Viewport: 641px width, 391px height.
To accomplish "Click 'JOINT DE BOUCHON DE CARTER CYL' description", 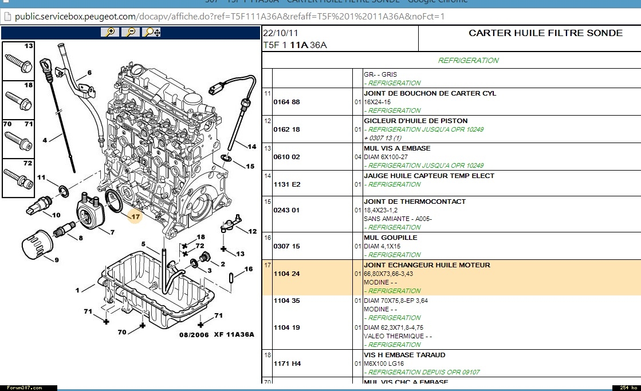I will point(430,93).
